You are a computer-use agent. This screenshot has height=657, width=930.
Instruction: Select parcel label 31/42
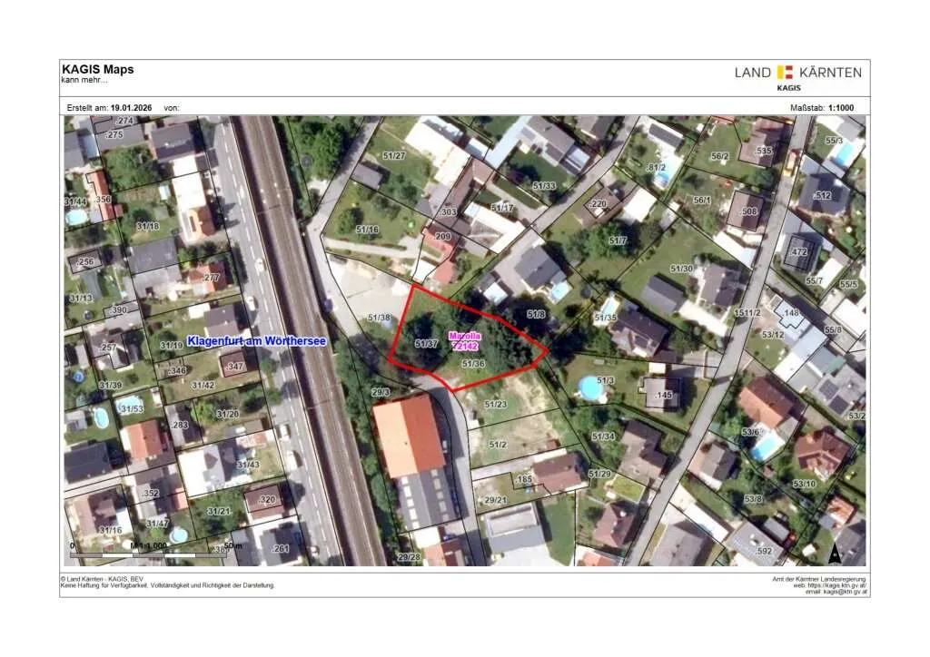pyautogui.click(x=203, y=385)
